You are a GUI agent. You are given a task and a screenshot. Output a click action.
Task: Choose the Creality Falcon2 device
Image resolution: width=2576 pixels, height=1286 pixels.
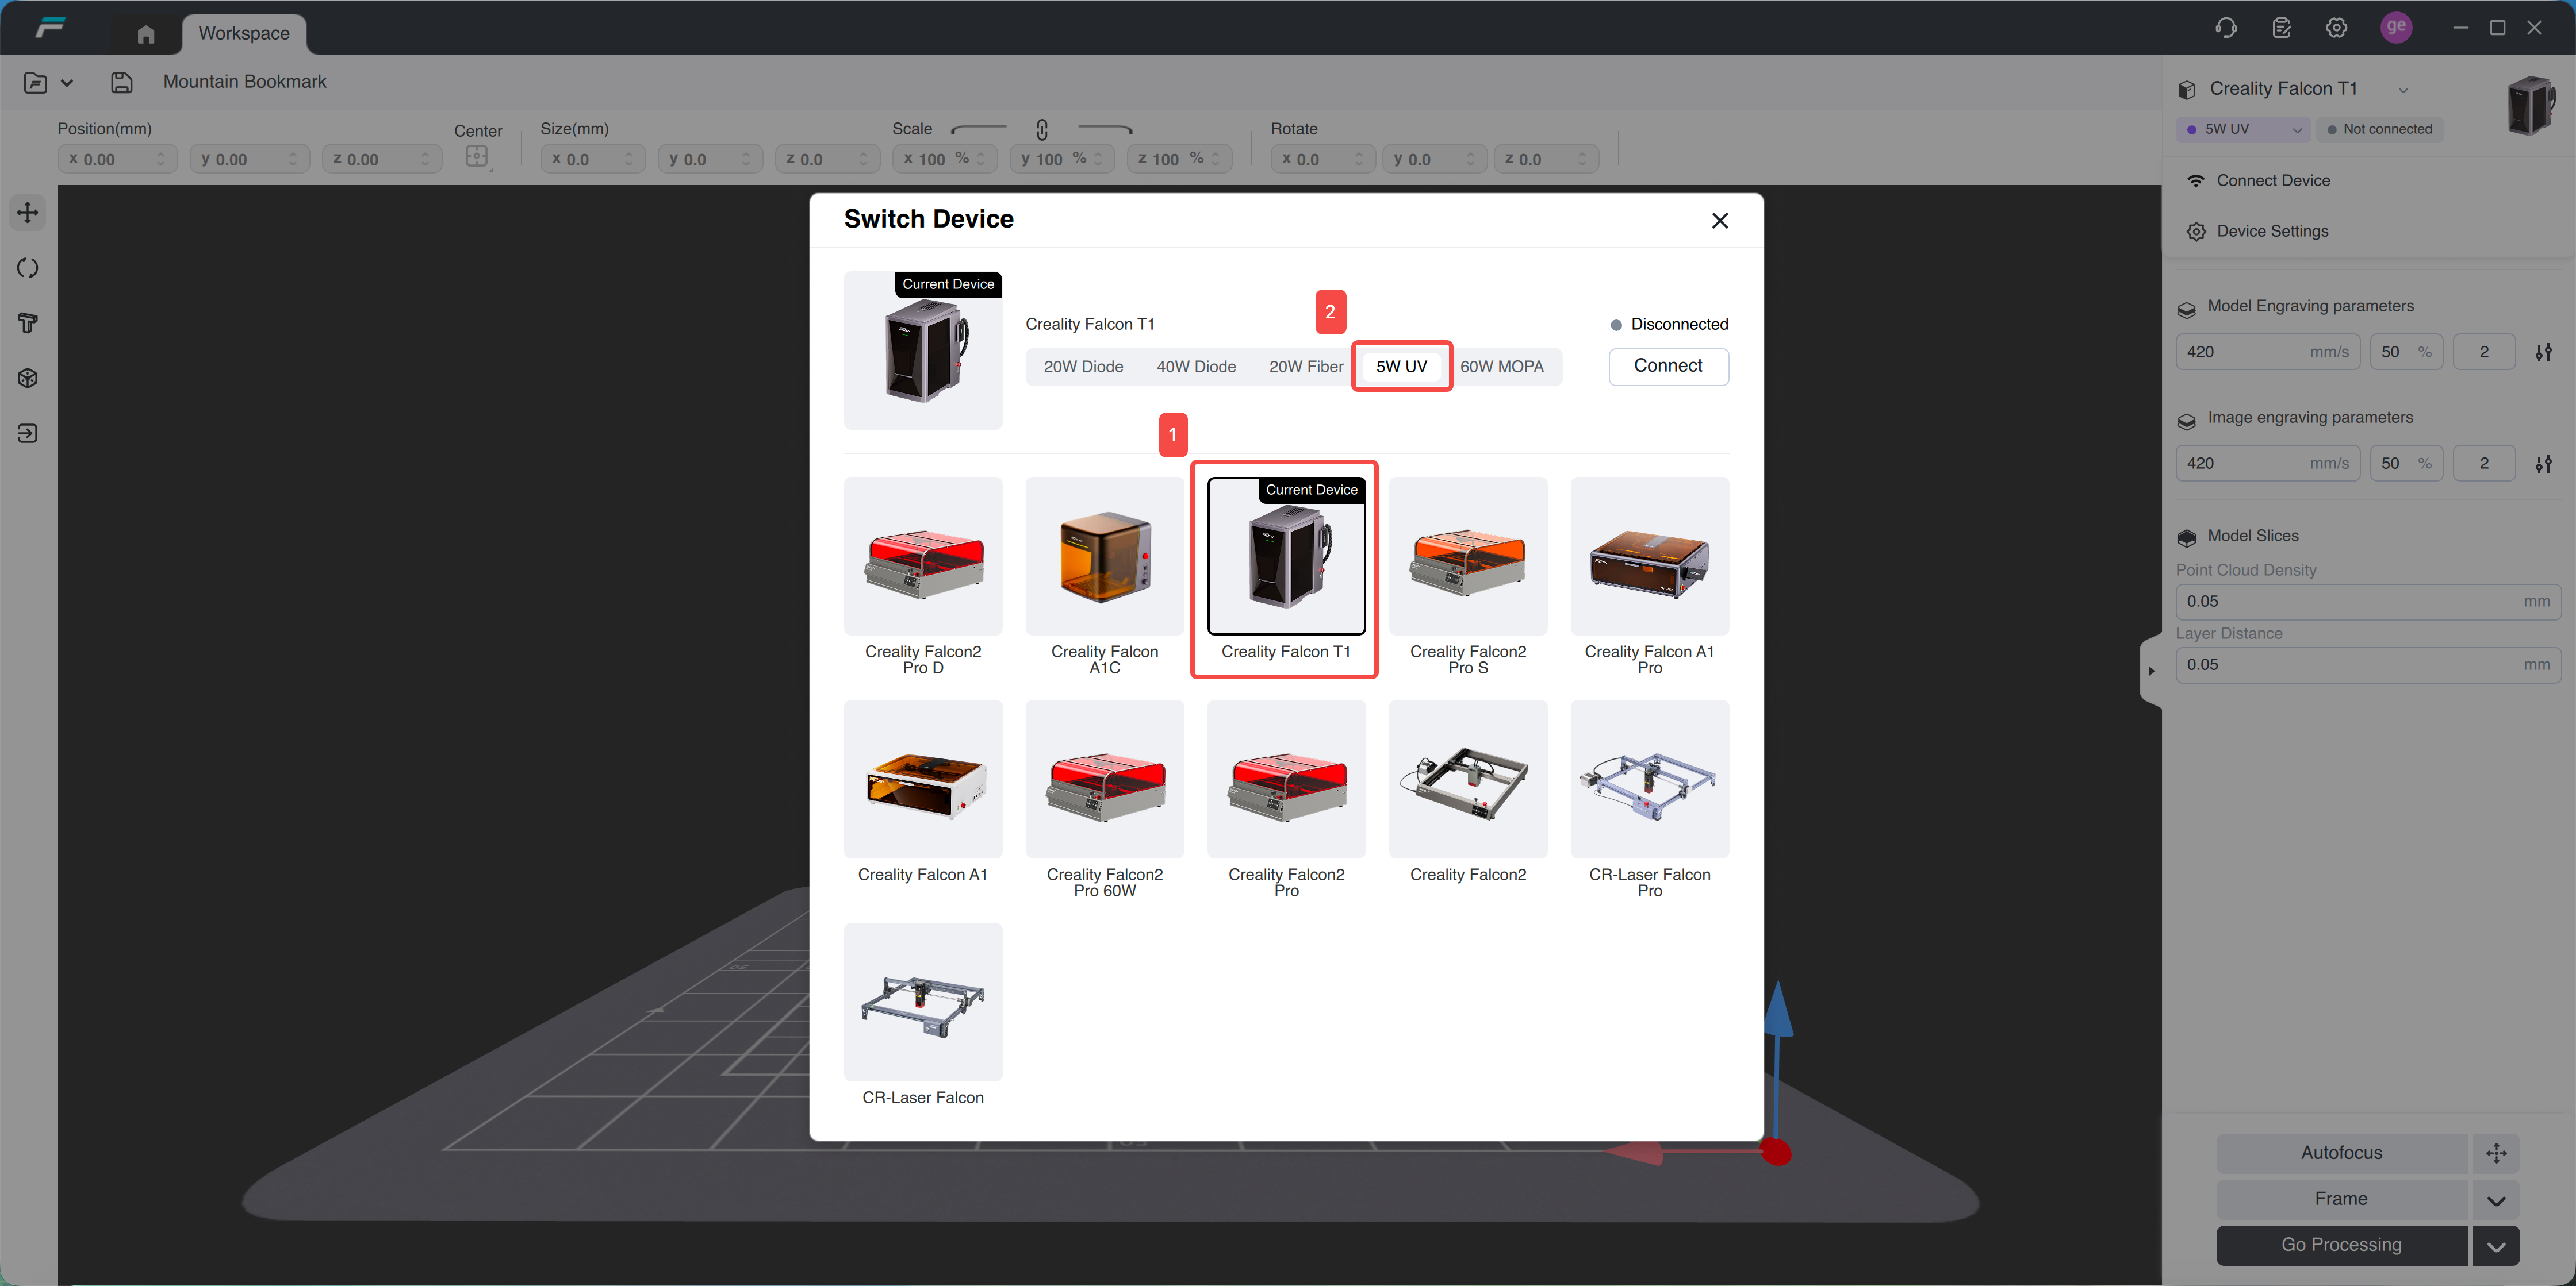tap(1468, 792)
